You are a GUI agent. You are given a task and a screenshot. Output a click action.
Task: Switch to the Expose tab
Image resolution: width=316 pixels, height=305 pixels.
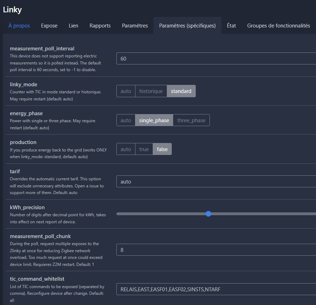(x=49, y=26)
